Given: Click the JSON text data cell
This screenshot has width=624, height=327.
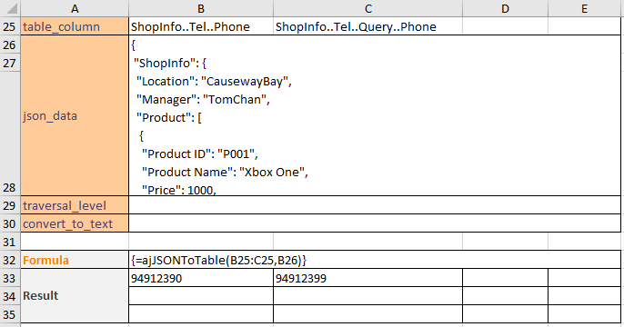Looking at the screenshot, I should pyautogui.click(x=375, y=115).
